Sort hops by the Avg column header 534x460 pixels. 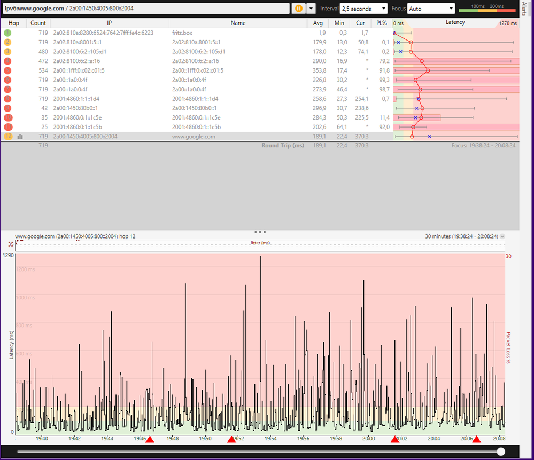point(318,23)
